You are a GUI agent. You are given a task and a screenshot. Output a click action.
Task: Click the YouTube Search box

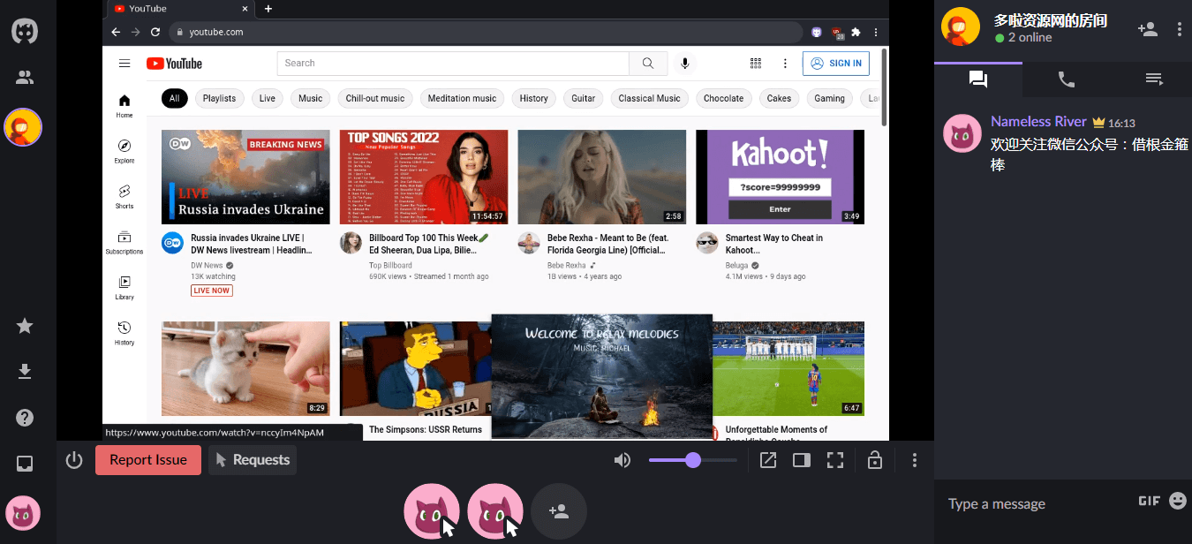[453, 64]
